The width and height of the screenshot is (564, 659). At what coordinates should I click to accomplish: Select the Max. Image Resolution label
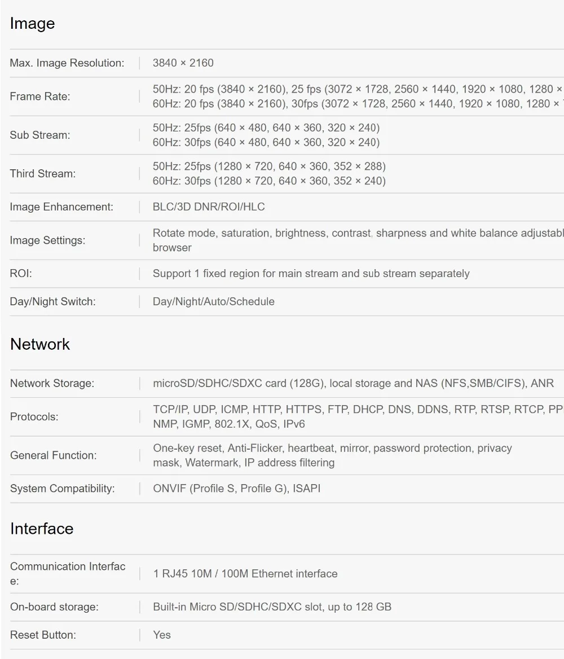(67, 63)
